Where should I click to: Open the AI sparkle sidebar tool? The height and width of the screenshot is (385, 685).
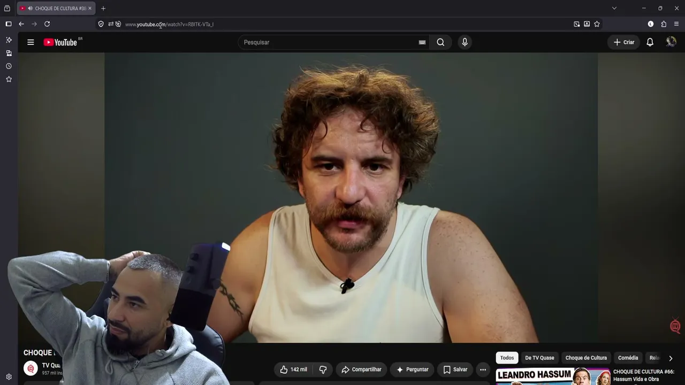point(9,40)
